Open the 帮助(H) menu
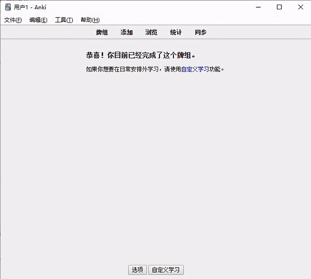The image size is (311, 279). coord(89,20)
